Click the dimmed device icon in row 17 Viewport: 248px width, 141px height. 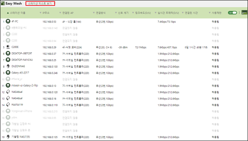(8, 124)
